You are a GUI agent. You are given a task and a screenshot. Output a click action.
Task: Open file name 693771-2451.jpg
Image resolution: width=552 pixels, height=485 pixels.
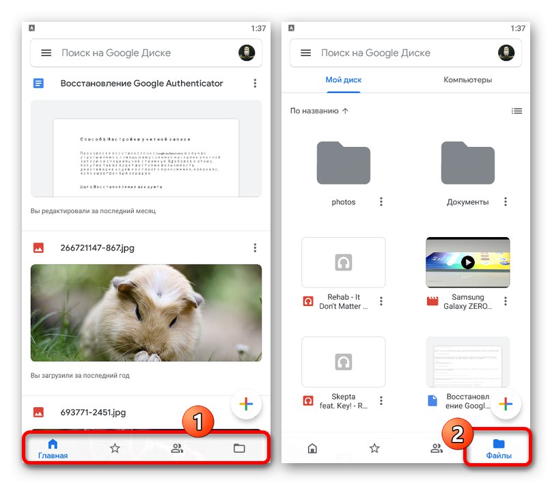pyautogui.click(x=93, y=412)
